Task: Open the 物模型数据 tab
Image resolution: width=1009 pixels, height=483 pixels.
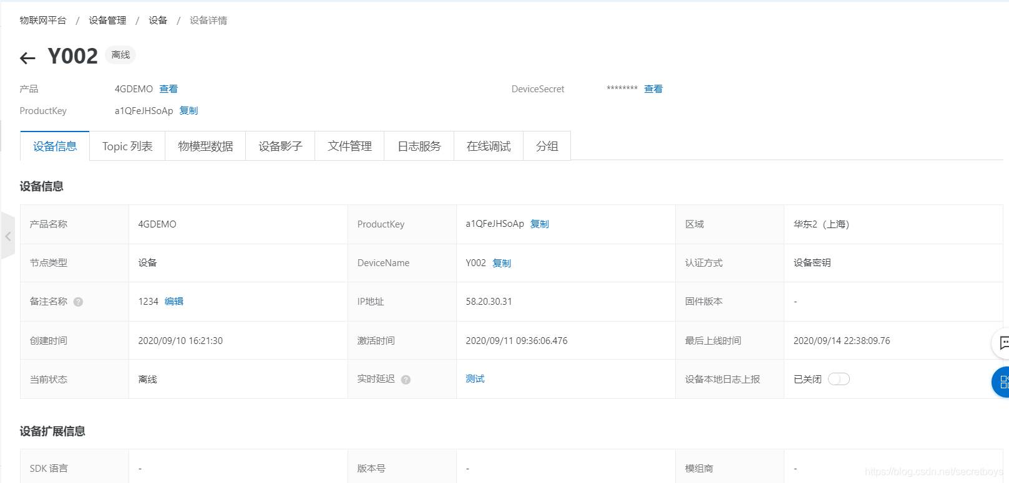Action: click(x=205, y=146)
